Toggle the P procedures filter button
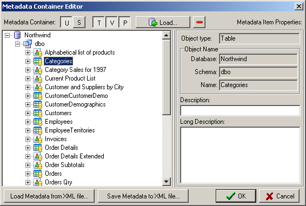Viewport: 306px width, 206px height. click(x=125, y=22)
